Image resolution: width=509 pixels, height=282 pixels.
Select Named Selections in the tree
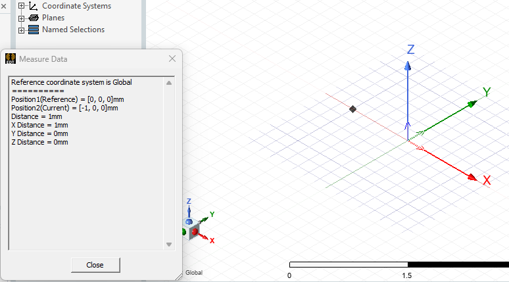click(x=74, y=30)
